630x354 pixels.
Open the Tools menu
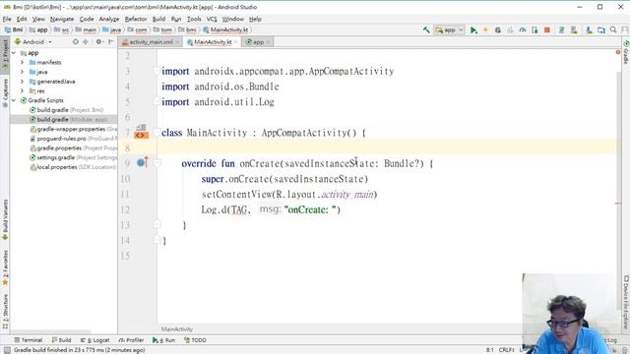point(194,19)
